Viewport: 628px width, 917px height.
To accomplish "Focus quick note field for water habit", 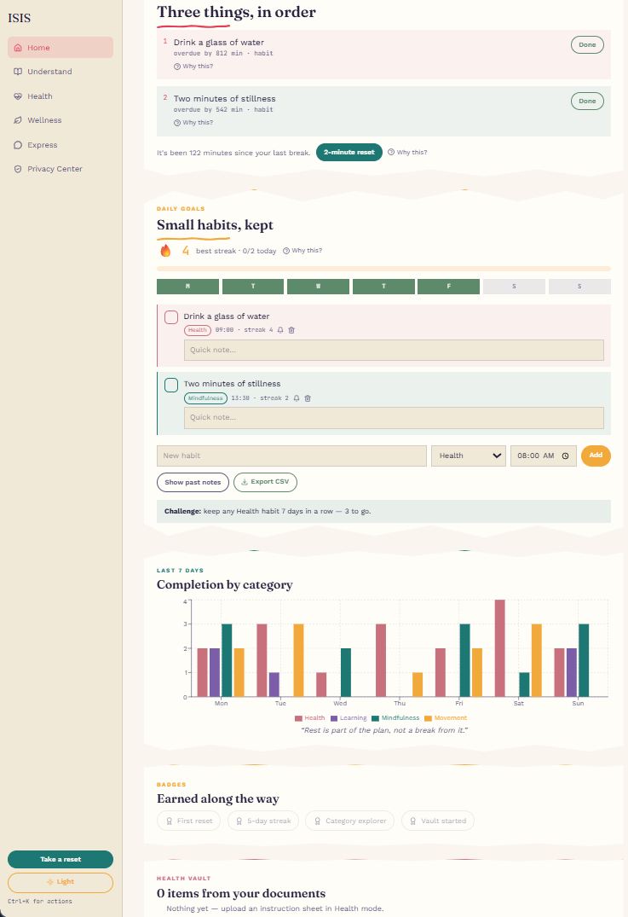I will coord(394,350).
